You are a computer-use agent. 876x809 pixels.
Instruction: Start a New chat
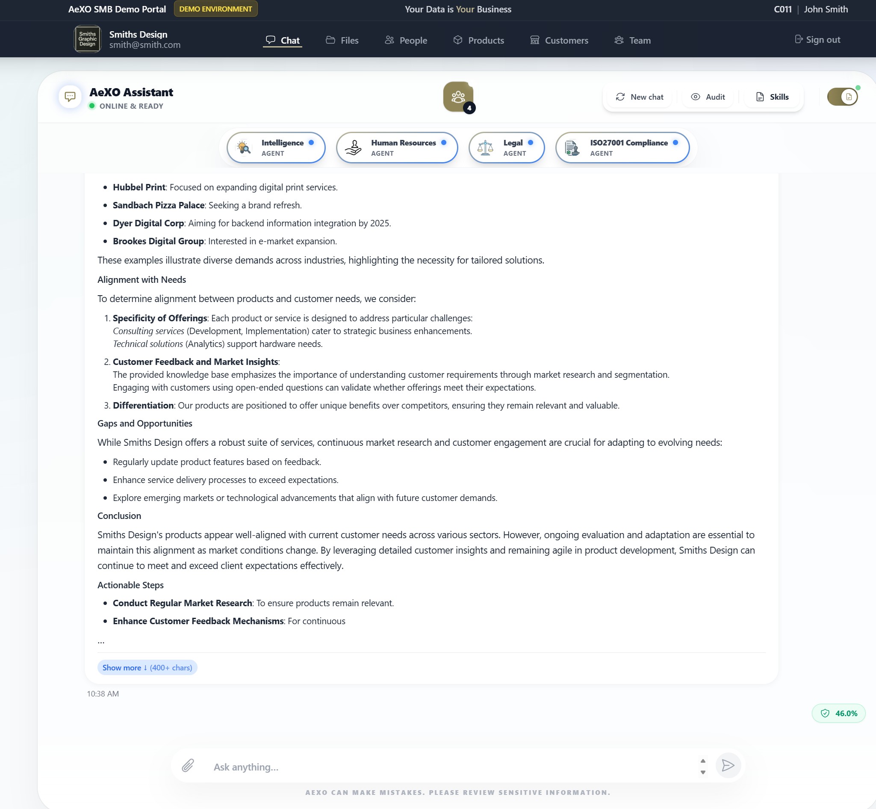click(x=639, y=97)
